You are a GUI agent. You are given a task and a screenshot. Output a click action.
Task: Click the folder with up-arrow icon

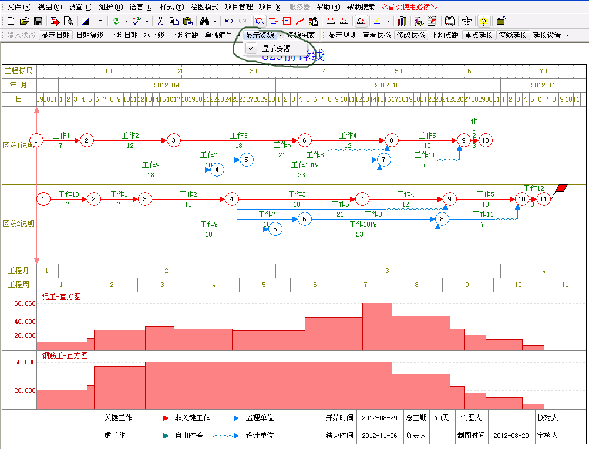point(501,21)
